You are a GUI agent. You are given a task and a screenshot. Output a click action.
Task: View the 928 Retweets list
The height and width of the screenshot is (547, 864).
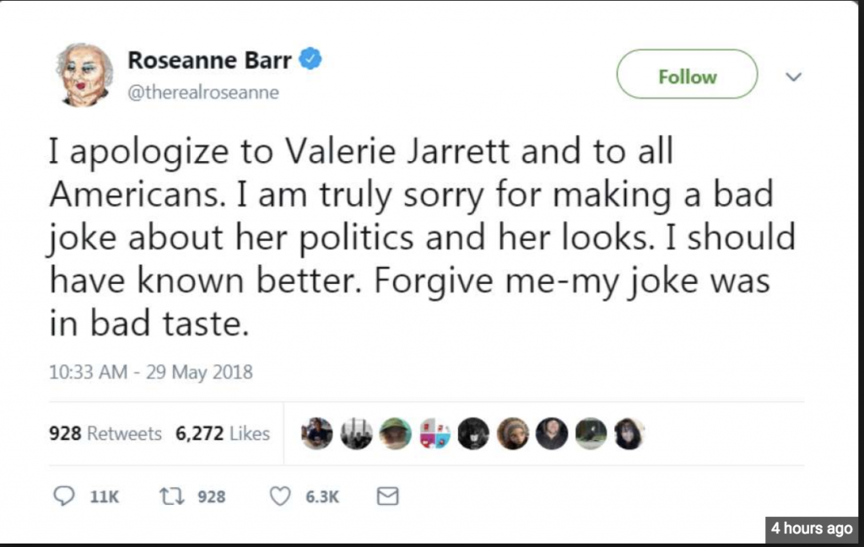point(105,434)
